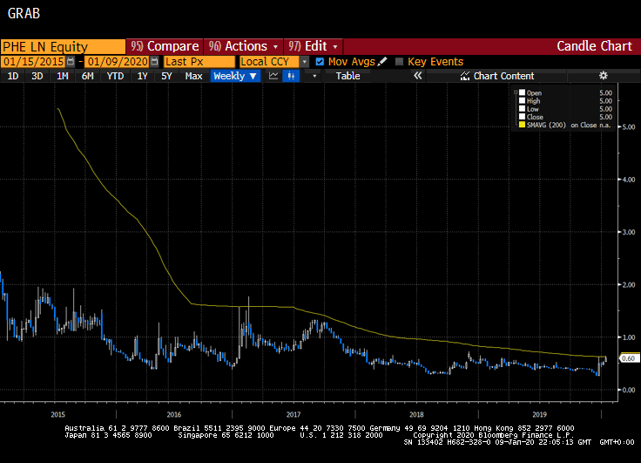Enable the Key Events checkbox
Screen dimensions: 641x463
pyautogui.click(x=400, y=62)
